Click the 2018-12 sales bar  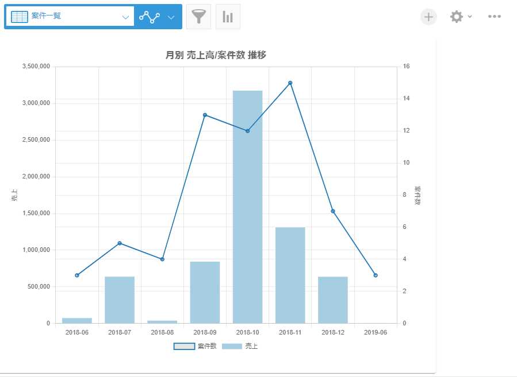(x=333, y=300)
